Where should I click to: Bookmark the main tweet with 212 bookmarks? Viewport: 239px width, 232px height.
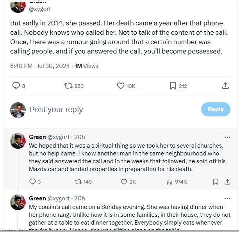(173, 86)
